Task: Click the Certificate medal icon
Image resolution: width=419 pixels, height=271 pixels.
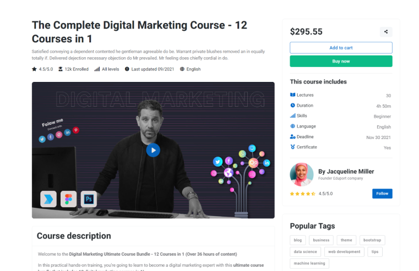Action: [292, 147]
